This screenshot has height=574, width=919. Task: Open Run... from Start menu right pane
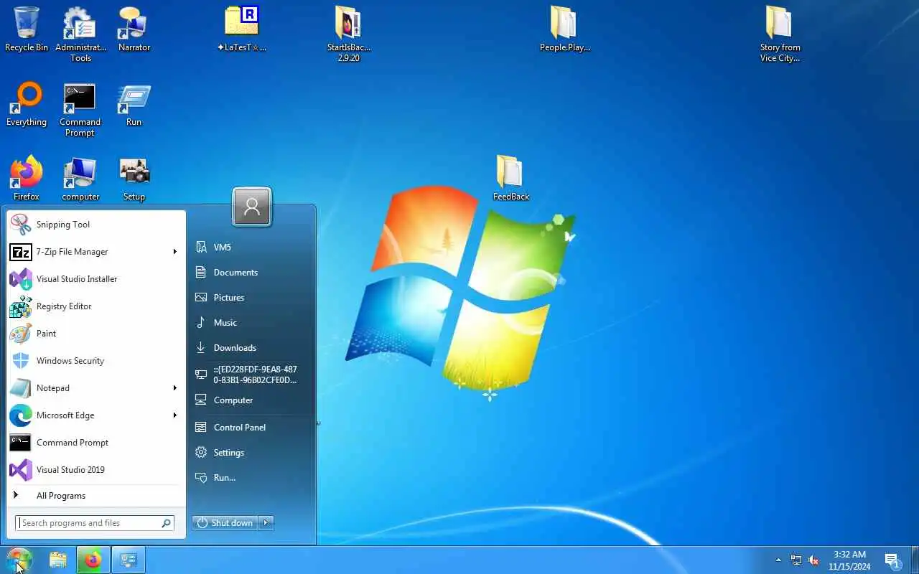click(x=252, y=478)
